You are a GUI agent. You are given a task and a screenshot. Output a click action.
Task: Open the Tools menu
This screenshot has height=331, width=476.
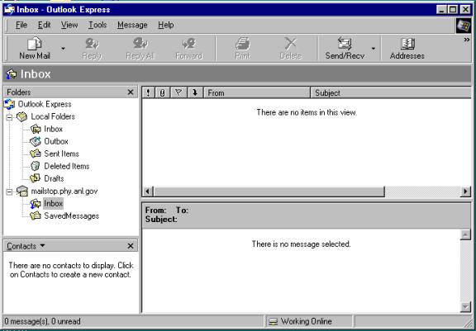[98, 25]
